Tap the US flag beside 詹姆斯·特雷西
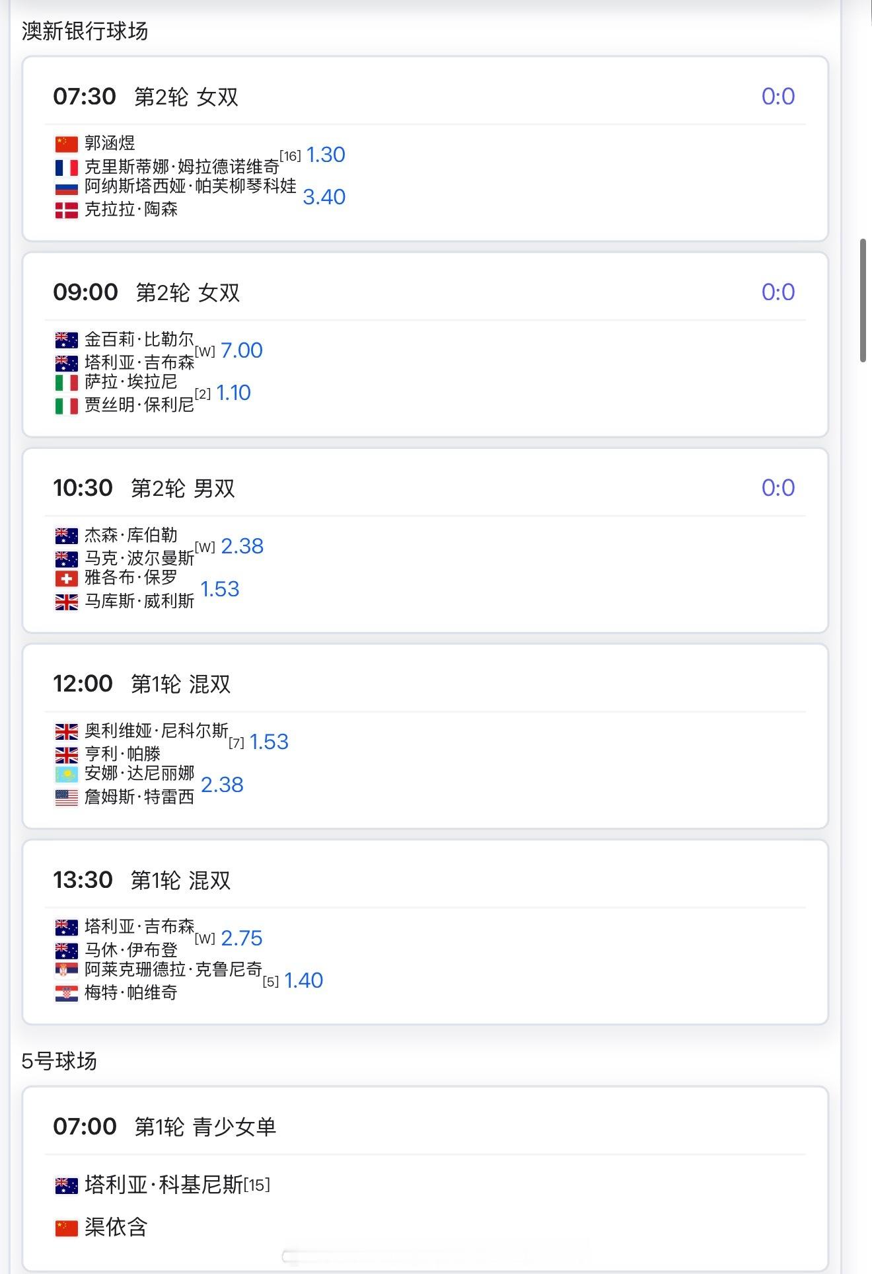Screen dimensions: 872x1274 66,797
